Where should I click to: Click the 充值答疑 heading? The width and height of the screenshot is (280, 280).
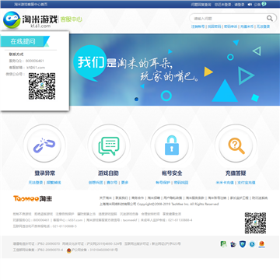click(x=236, y=173)
